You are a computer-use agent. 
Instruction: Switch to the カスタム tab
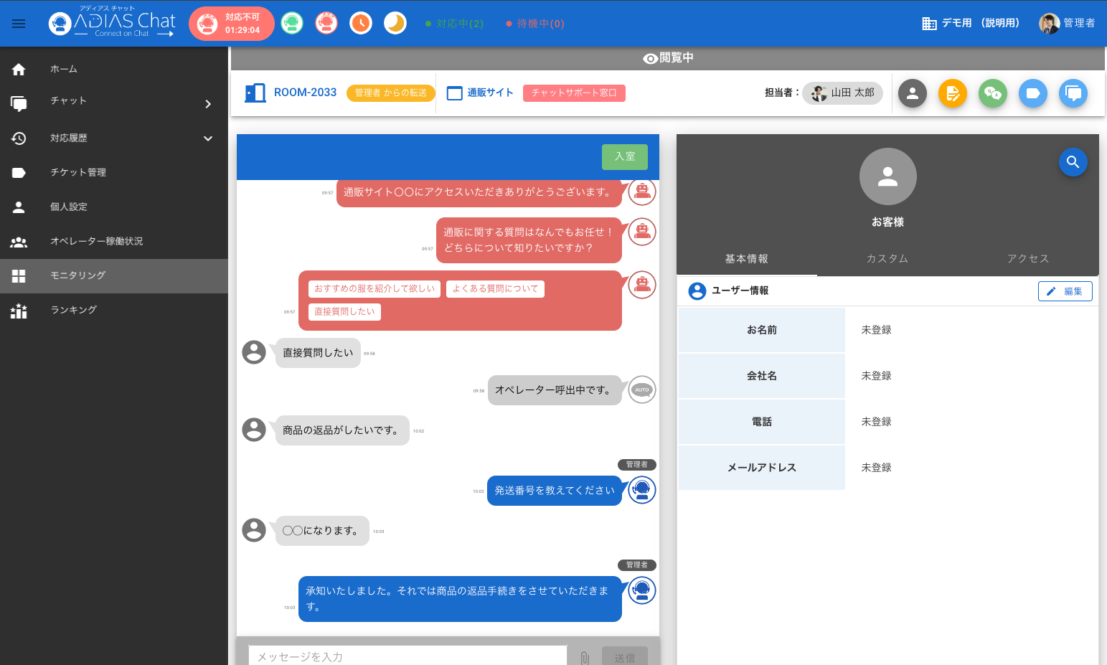[x=887, y=259]
